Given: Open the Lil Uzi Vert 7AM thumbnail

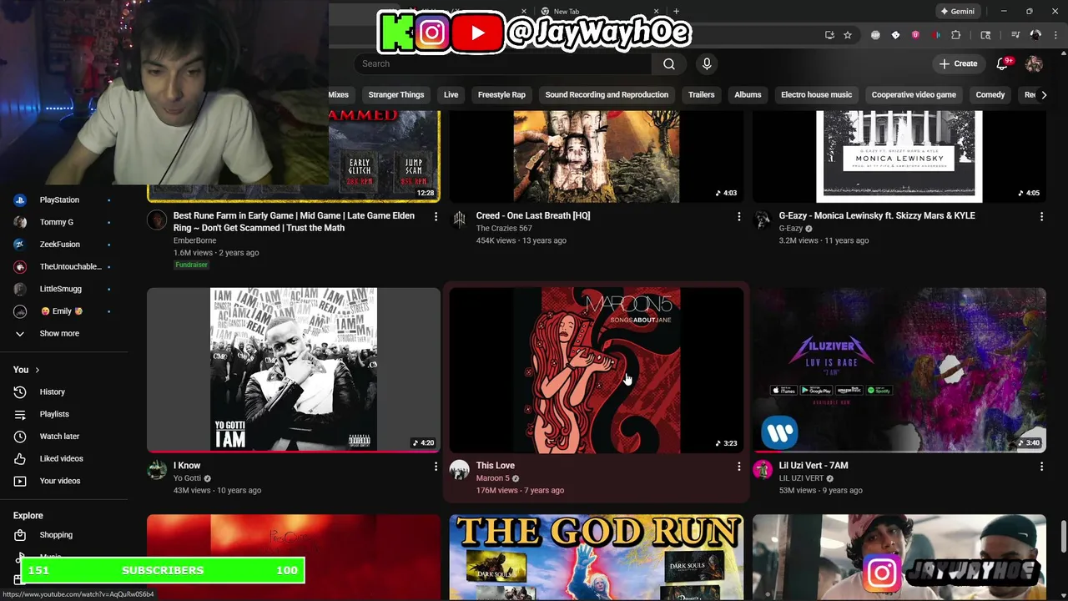Looking at the screenshot, I should tap(899, 370).
